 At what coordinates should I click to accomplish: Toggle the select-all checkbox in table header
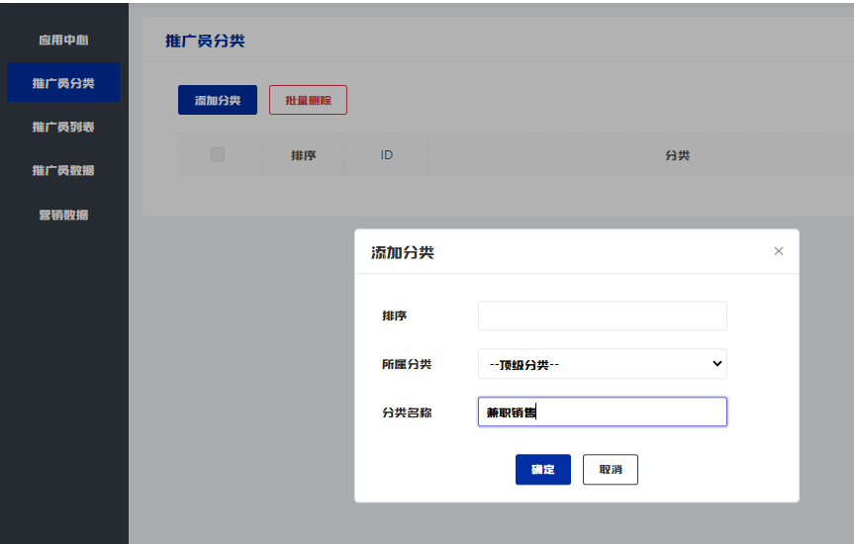point(218,154)
